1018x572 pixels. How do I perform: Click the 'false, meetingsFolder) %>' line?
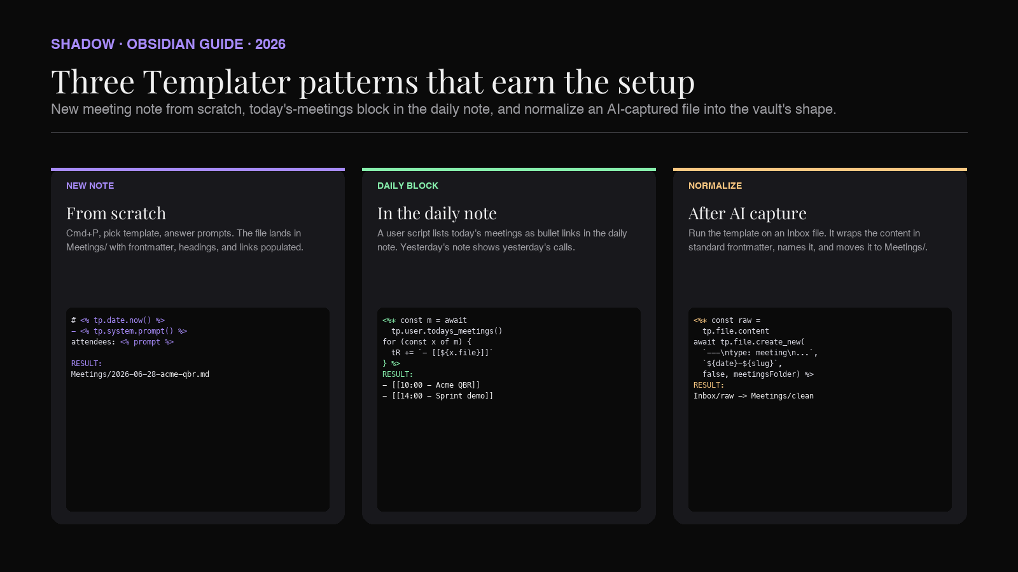[x=758, y=374]
